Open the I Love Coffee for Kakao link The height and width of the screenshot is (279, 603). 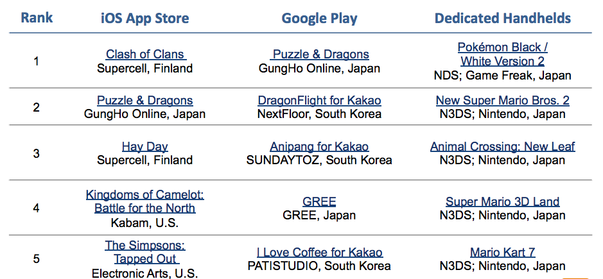tap(320, 252)
